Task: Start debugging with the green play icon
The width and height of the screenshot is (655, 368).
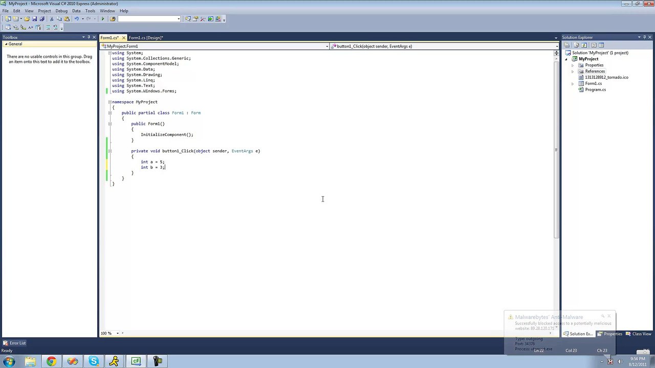Action: 103,19
